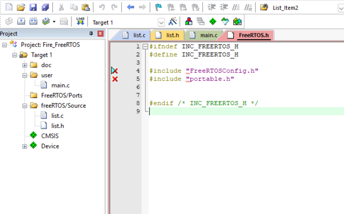Stop build icon
Screen dimensions: 344x214
[x=64, y=21]
